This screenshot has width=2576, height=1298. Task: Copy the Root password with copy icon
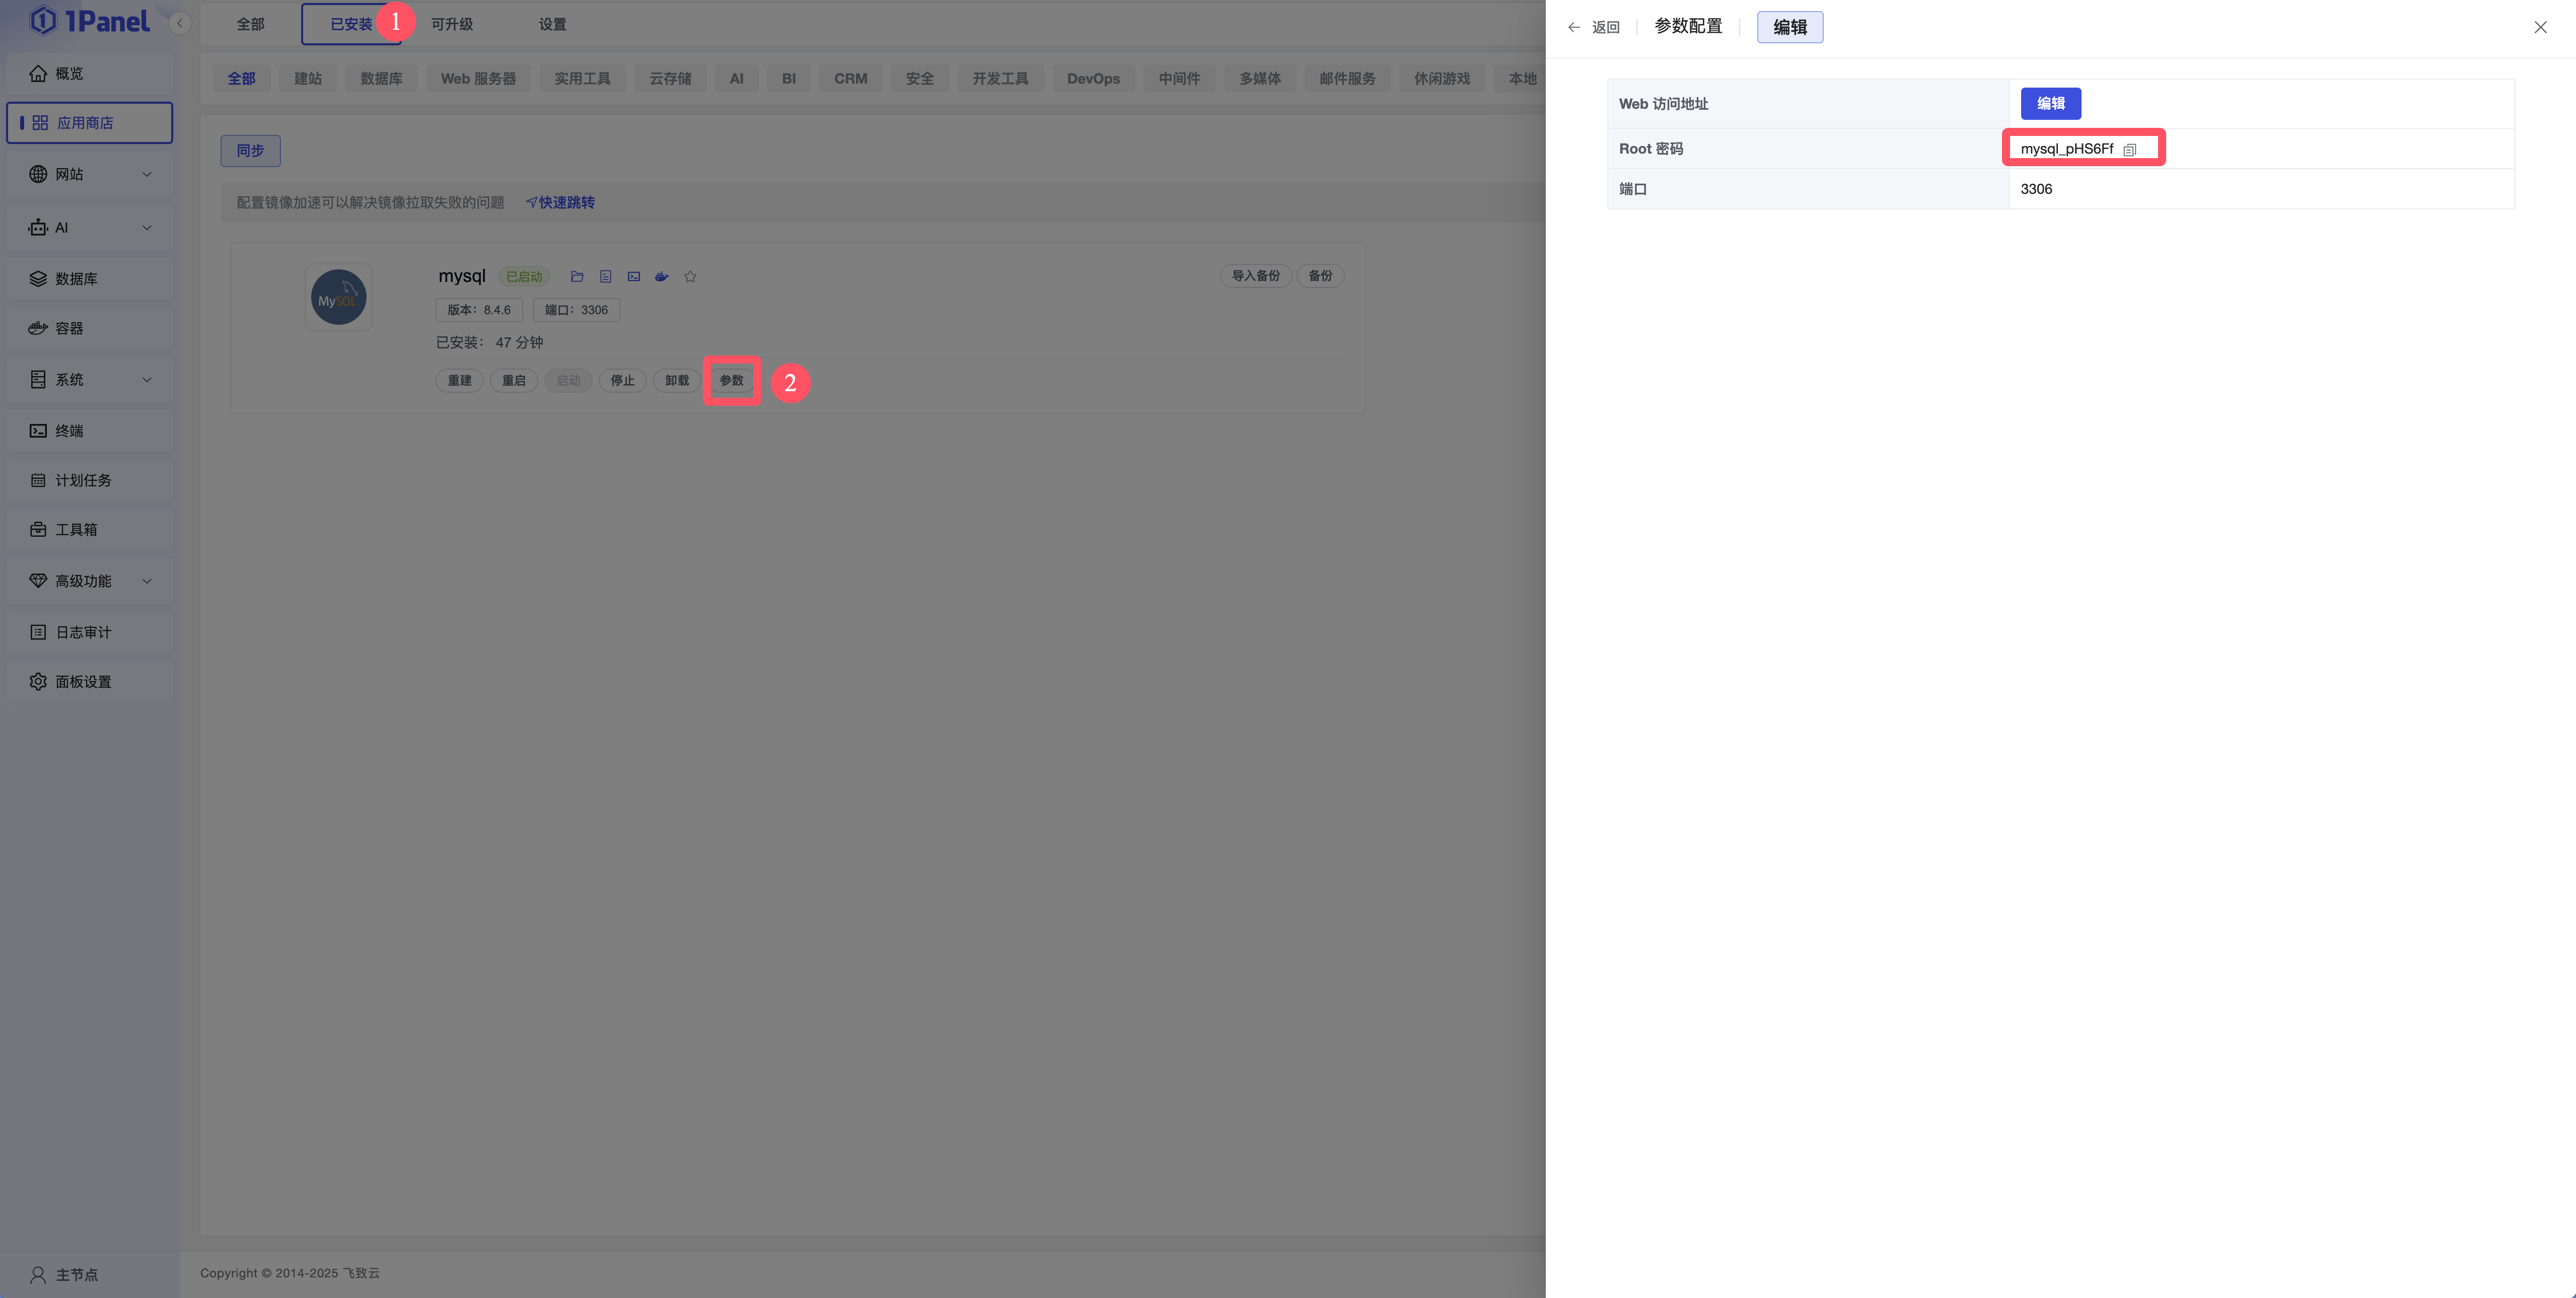coord(2129,150)
